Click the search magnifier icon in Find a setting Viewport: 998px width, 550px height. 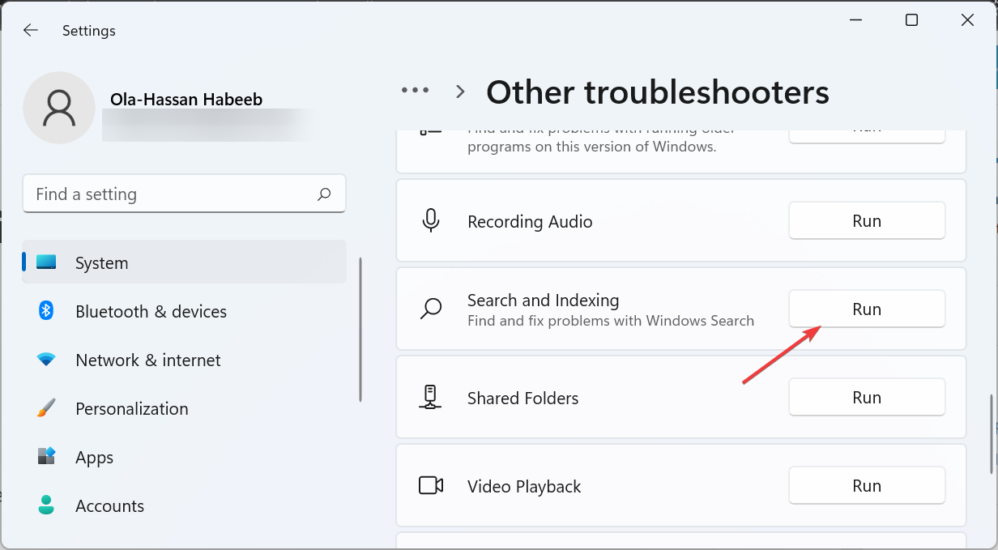coord(324,194)
